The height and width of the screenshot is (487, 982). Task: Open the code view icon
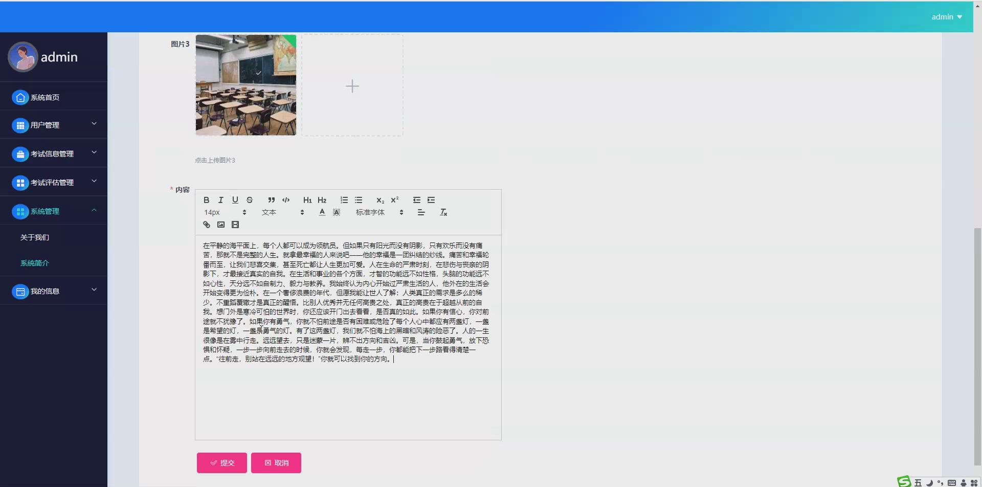click(x=286, y=200)
